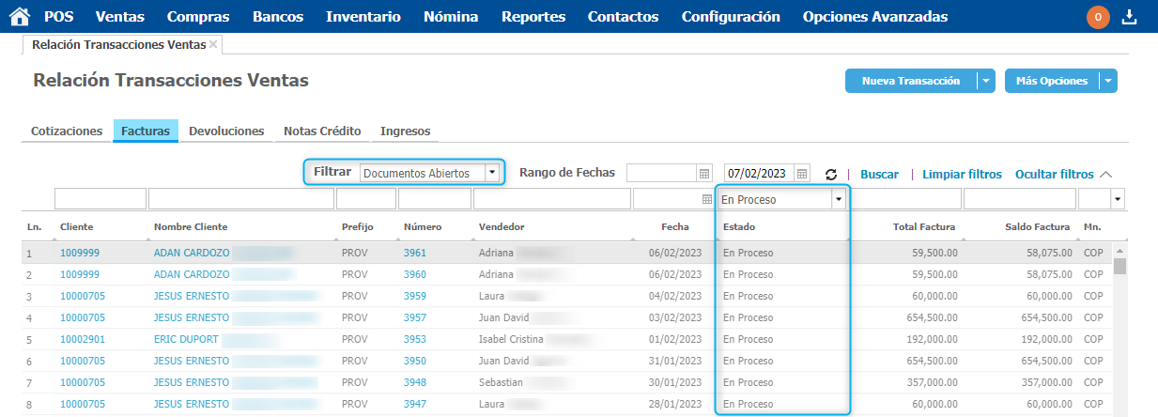
Task: Switch to the Cotizaciones tab
Action: 67,131
